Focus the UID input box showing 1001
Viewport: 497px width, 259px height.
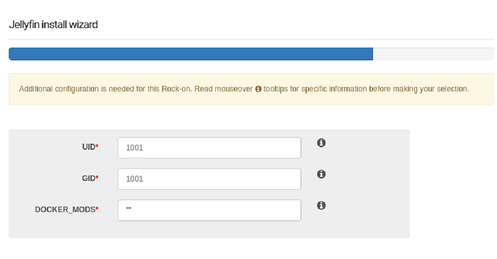pyautogui.click(x=209, y=147)
